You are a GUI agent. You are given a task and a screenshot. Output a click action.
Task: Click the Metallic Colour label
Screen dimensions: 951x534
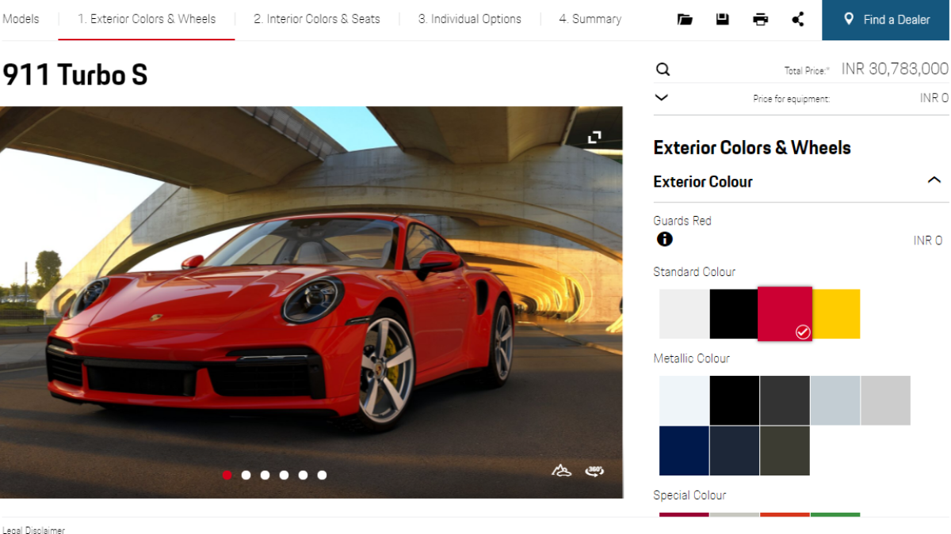pos(692,358)
